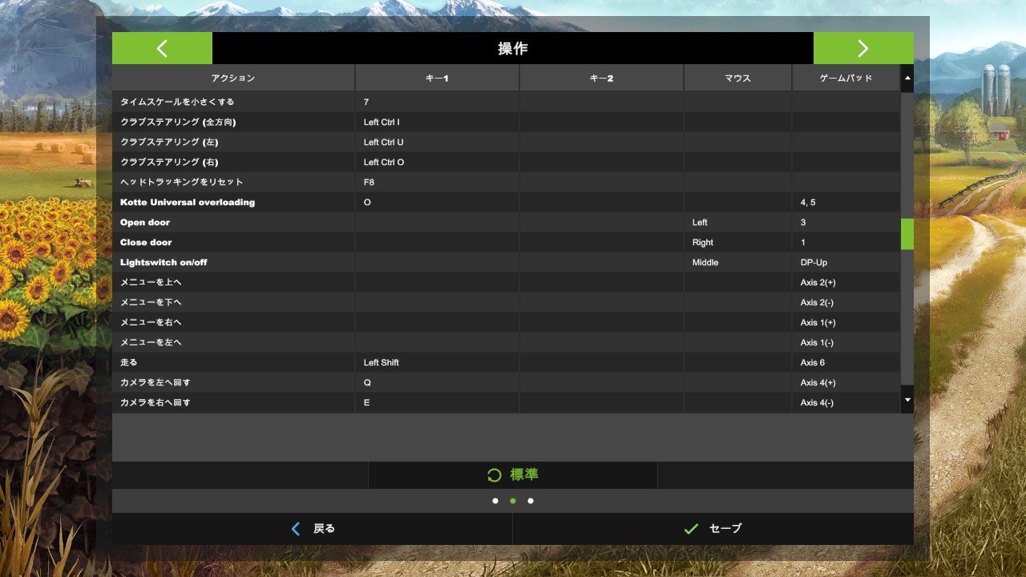Go to next settings page with right arrow

(863, 48)
